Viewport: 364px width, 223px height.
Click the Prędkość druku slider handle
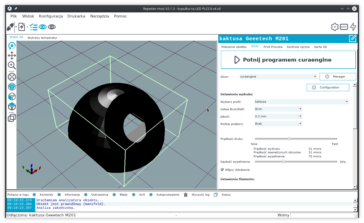pos(289,139)
